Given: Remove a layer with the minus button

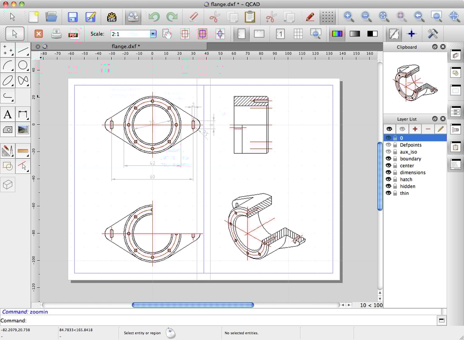Looking at the screenshot, I should pyautogui.click(x=428, y=129).
